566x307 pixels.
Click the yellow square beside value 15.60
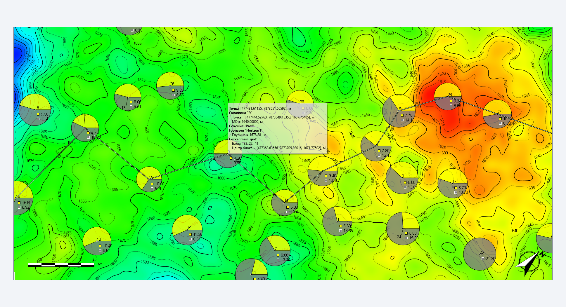point(19,203)
